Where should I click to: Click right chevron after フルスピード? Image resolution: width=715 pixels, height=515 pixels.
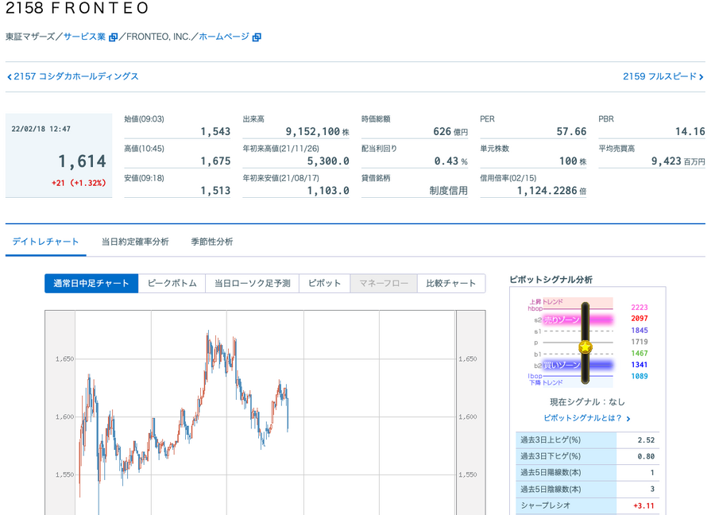701,77
